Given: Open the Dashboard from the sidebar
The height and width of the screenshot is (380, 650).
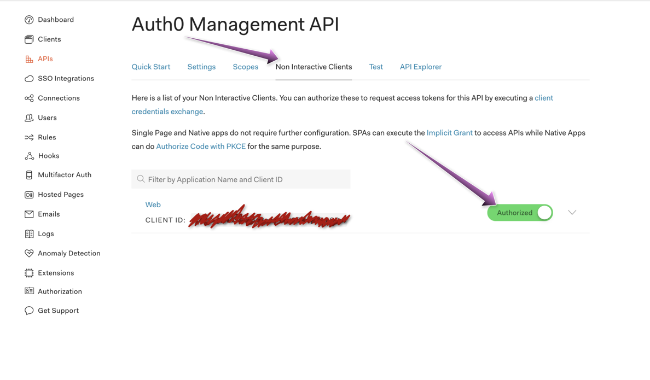Looking at the screenshot, I should 55,19.
